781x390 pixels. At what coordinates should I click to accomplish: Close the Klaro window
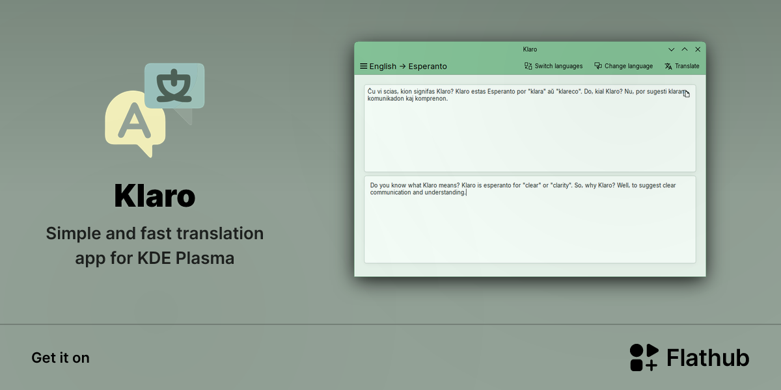pyautogui.click(x=698, y=49)
